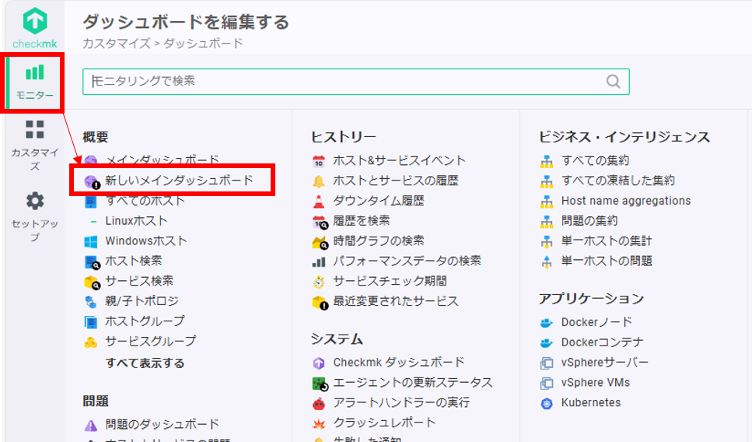
Task: Click the ホストグループ icon
Action: point(91,321)
